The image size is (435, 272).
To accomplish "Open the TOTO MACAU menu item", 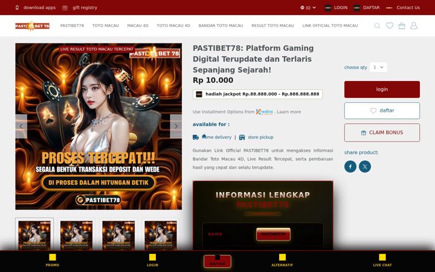I will point(105,25).
